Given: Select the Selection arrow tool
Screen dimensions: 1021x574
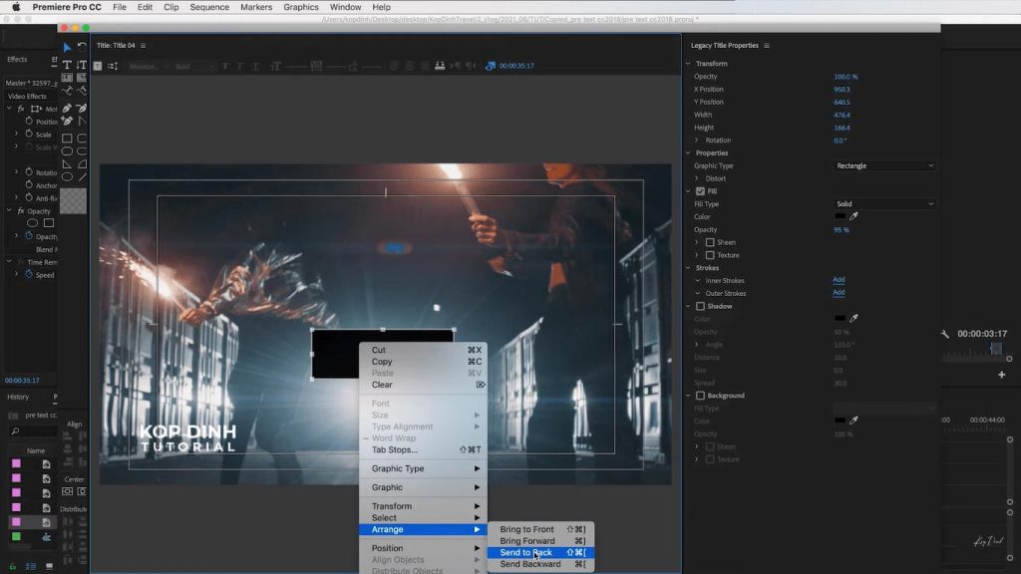Looking at the screenshot, I should 67,48.
